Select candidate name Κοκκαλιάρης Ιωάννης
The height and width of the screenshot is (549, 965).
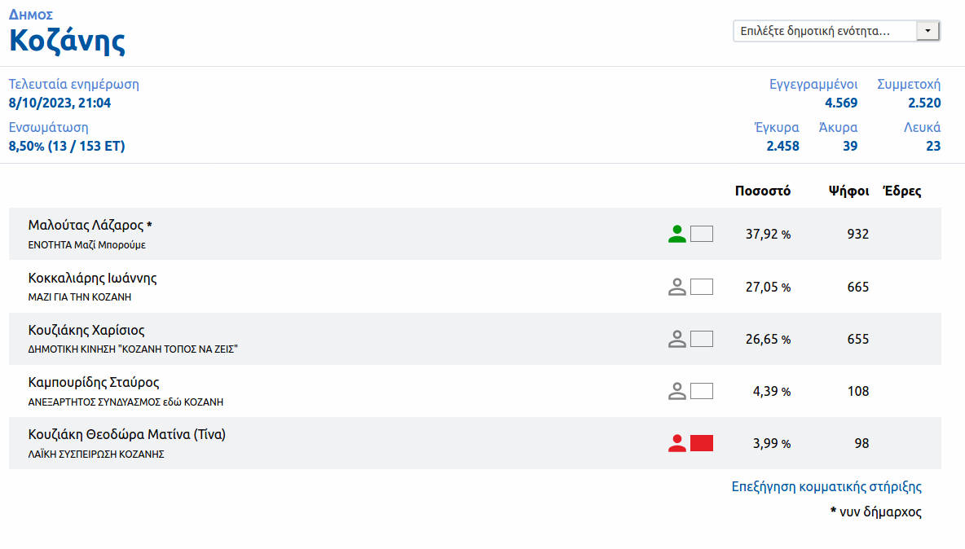92,278
